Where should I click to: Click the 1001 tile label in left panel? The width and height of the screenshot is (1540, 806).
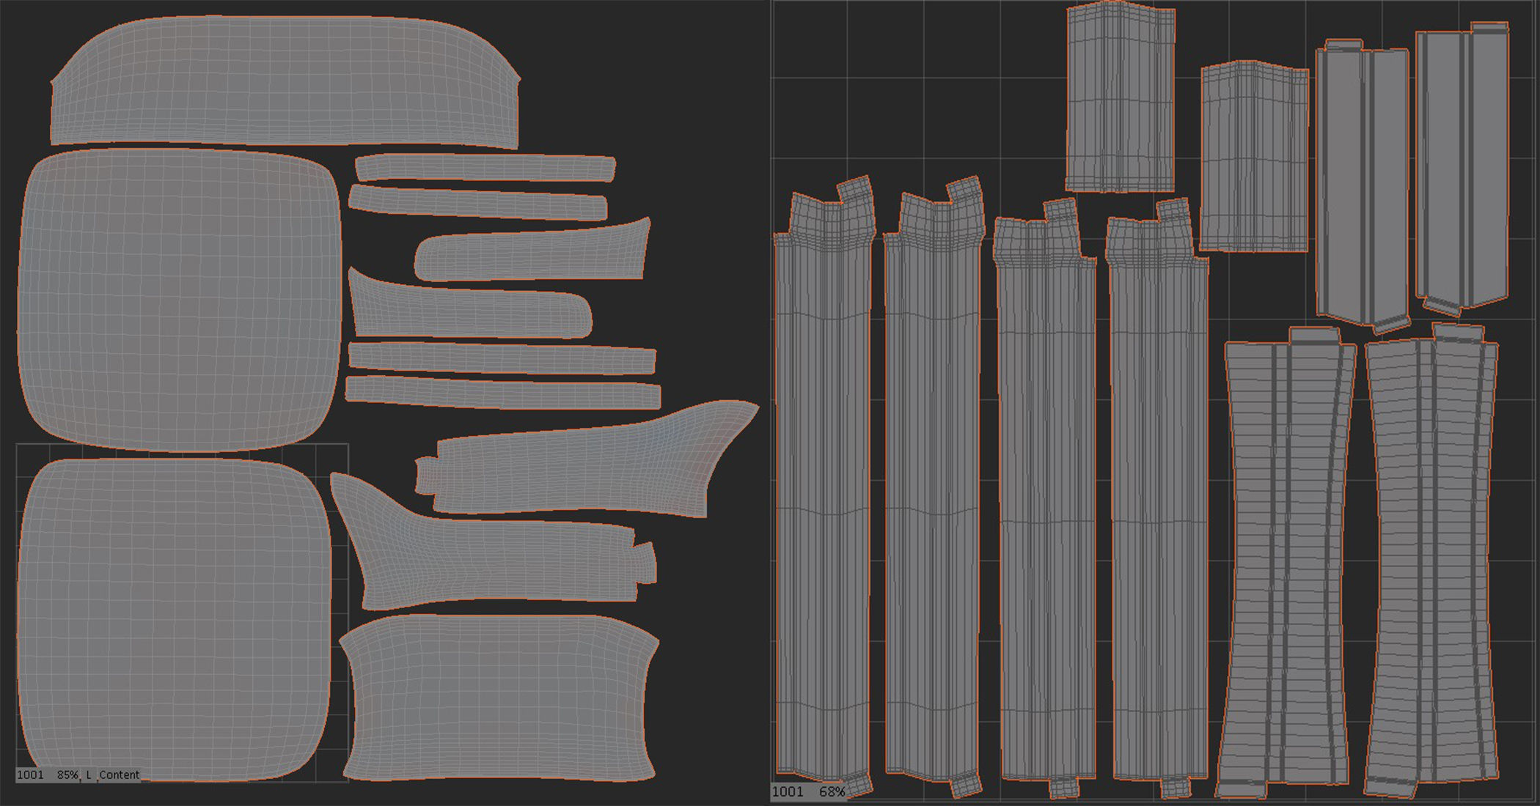(x=30, y=774)
